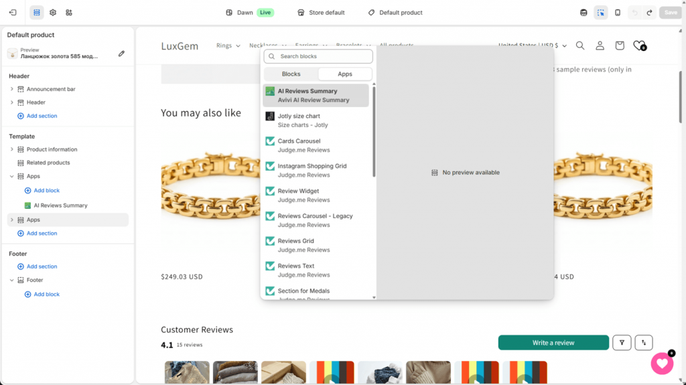Open the storefront search icon

[x=580, y=46]
